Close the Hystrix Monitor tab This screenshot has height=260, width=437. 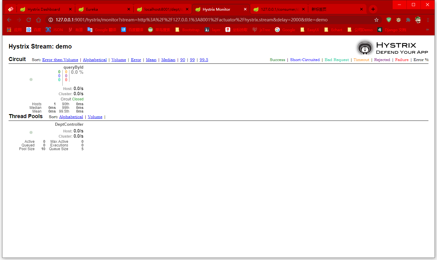(245, 9)
